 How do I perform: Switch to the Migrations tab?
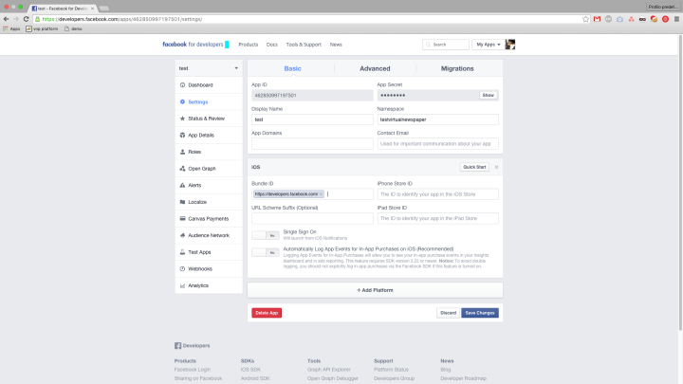point(457,68)
